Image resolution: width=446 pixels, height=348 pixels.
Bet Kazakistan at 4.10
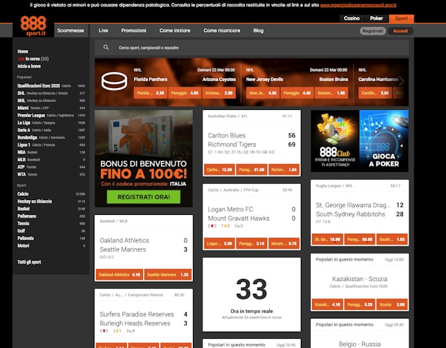pos(328,304)
